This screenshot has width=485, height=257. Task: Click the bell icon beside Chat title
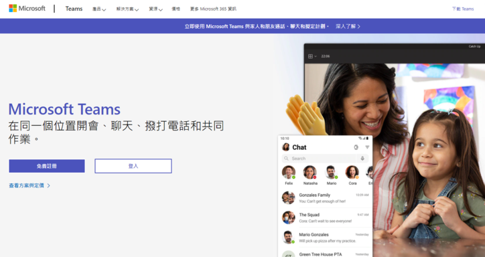[x=356, y=147]
